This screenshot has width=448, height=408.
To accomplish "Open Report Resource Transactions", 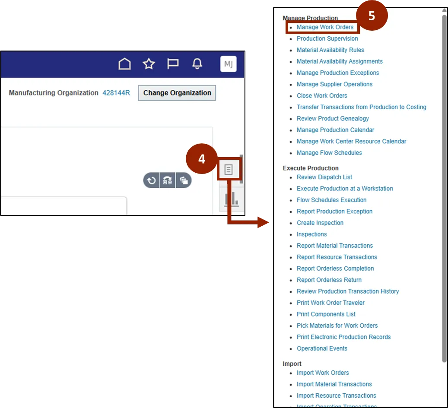I will [337, 257].
